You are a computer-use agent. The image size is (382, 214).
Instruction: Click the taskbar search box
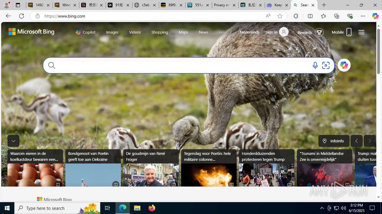click(57, 208)
